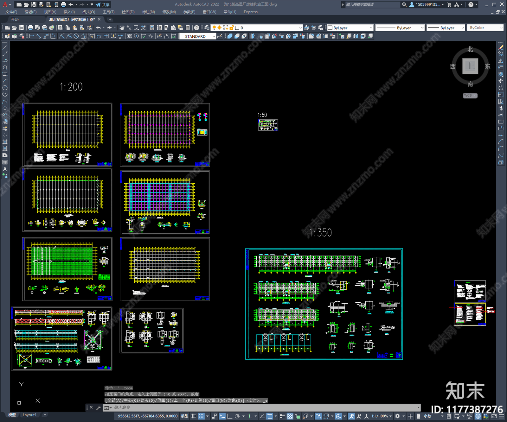Viewport: 507px width, 422px height.
Task: Select the Rotate tool on the right toolbar
Action: click(501, 88)
